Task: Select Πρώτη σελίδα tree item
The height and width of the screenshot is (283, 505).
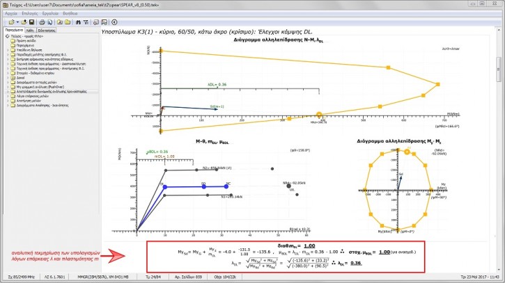Action: [26, 41]
